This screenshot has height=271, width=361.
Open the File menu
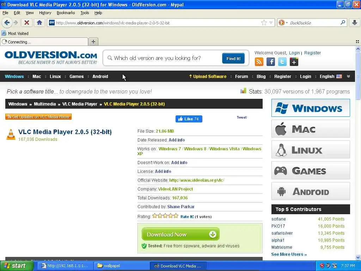(x=5, y=13)
